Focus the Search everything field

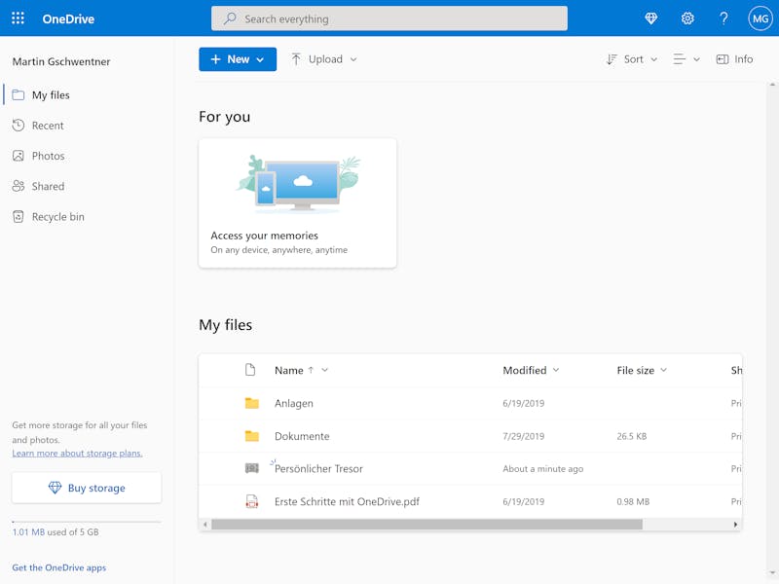coord(389,18)
